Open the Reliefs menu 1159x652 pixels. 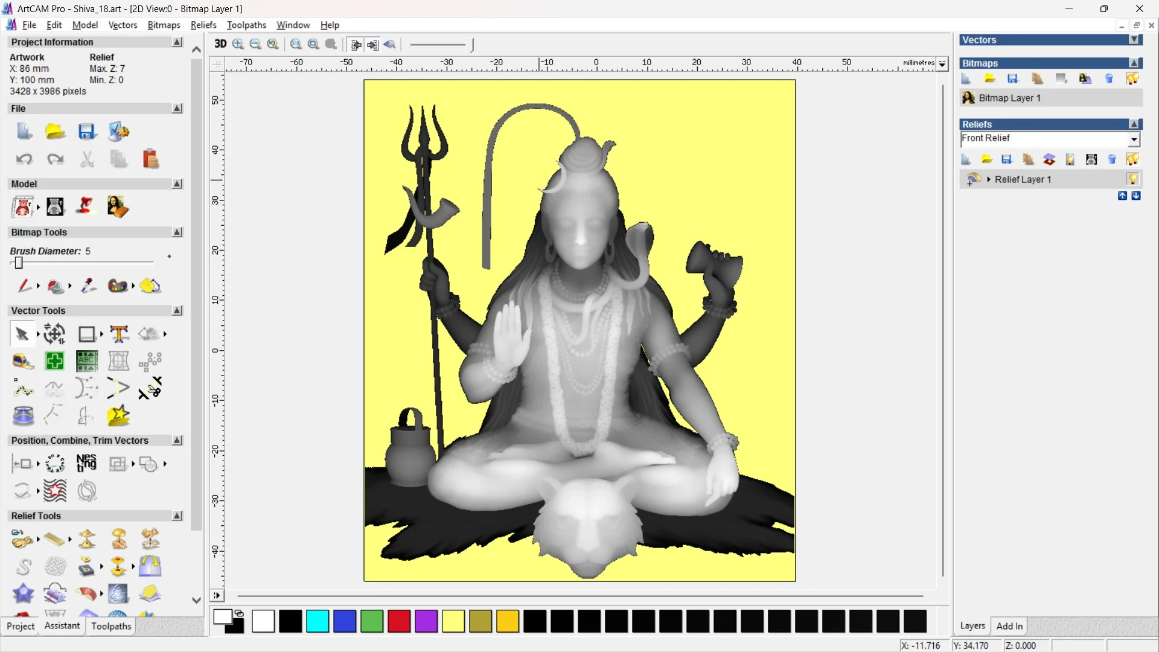(x=203, y=25)
